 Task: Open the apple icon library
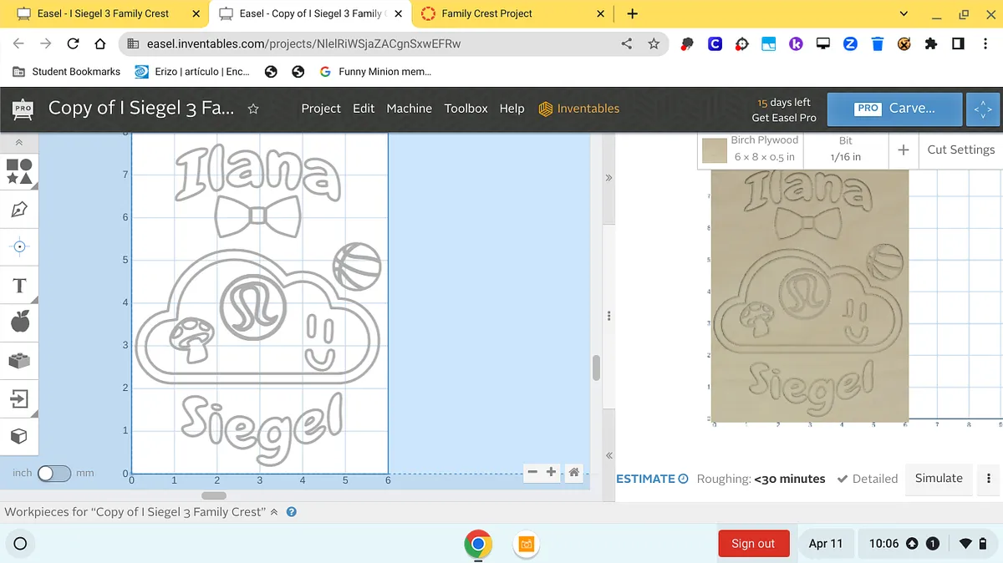tap(19, 322)
